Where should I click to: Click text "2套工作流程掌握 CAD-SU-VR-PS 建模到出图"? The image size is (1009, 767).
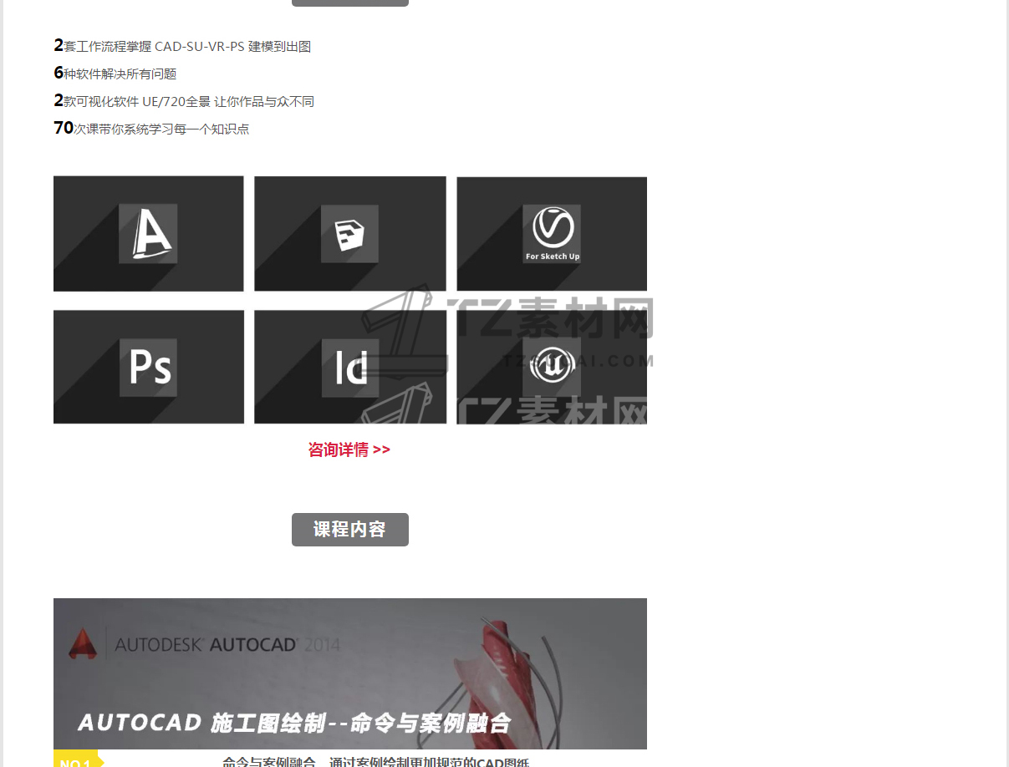pos(182,46)
